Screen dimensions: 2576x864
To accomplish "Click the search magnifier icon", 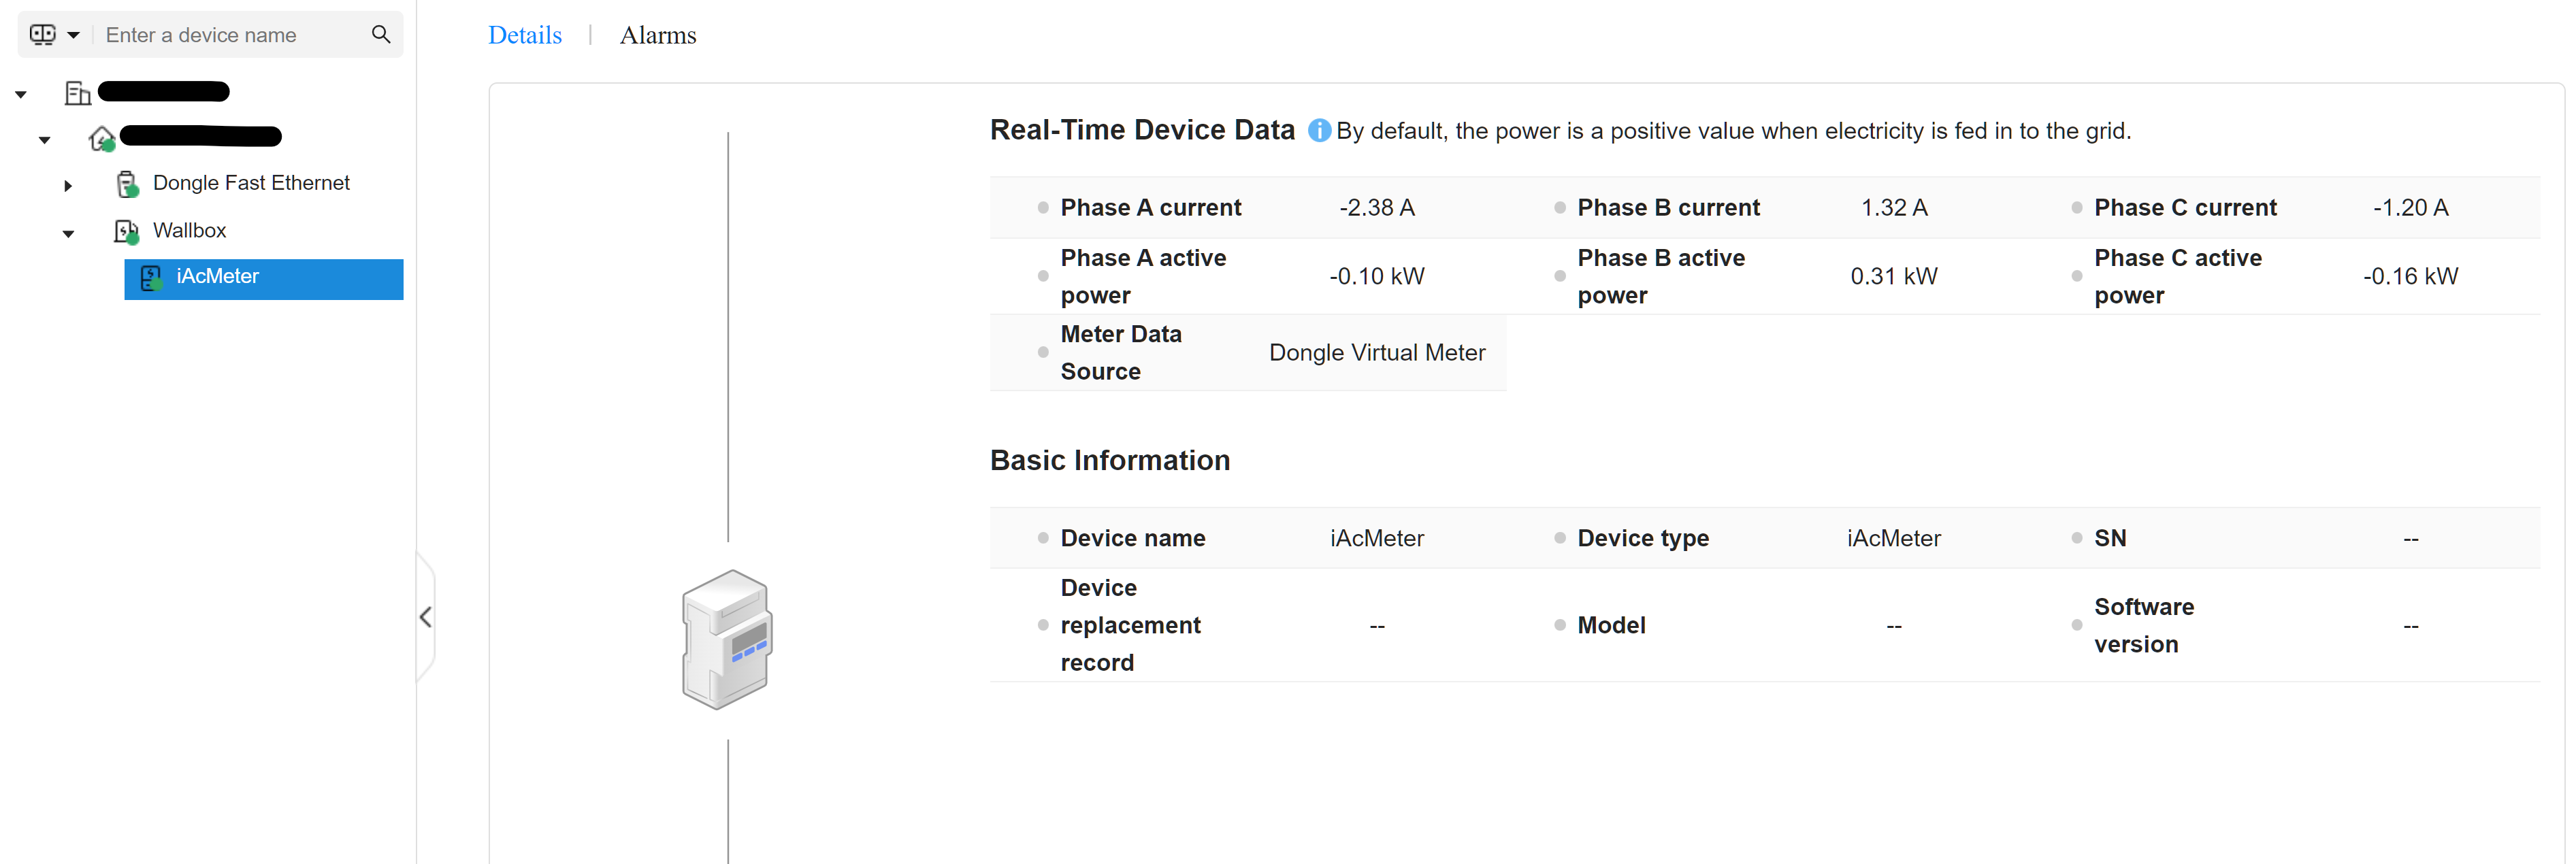I will (380, 35).
